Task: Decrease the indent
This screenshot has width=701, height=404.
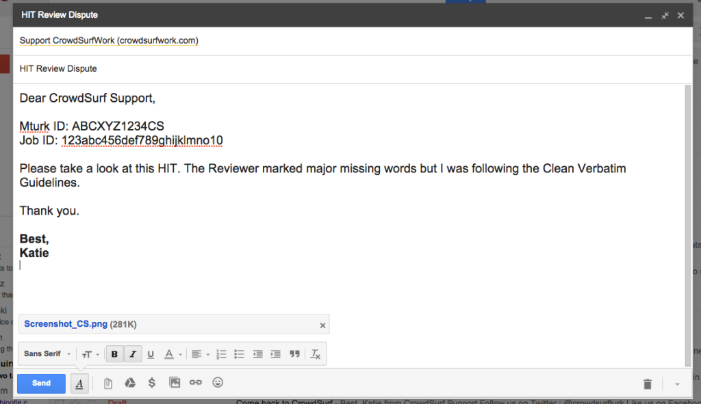Action: coord(257,354)
